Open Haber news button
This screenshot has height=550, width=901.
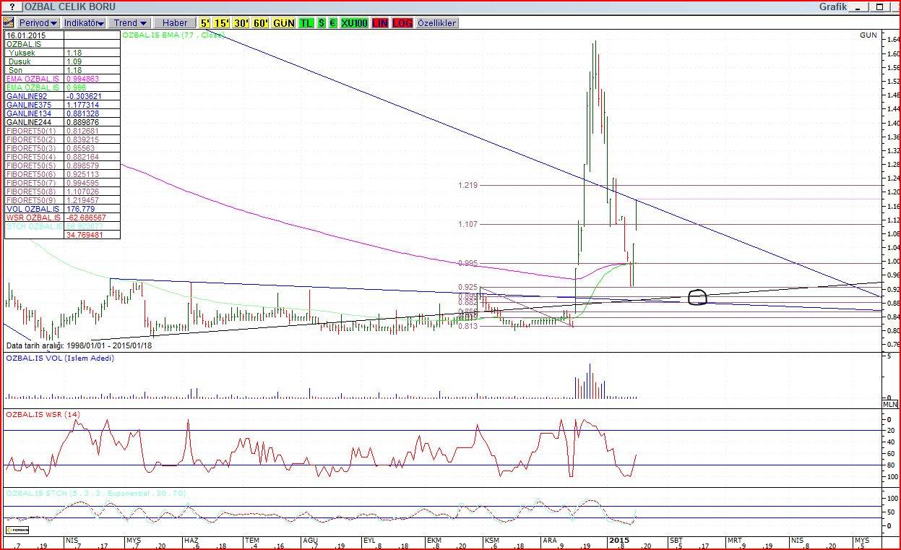click(x=175, y=23)
